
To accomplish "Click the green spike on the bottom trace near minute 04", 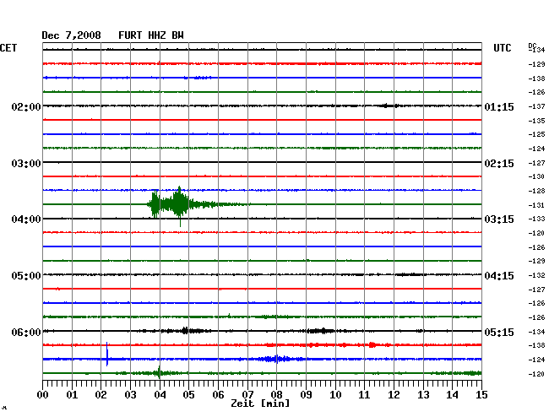I will (160, 372).
